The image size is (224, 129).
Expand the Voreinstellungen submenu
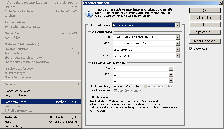(15, 126)
